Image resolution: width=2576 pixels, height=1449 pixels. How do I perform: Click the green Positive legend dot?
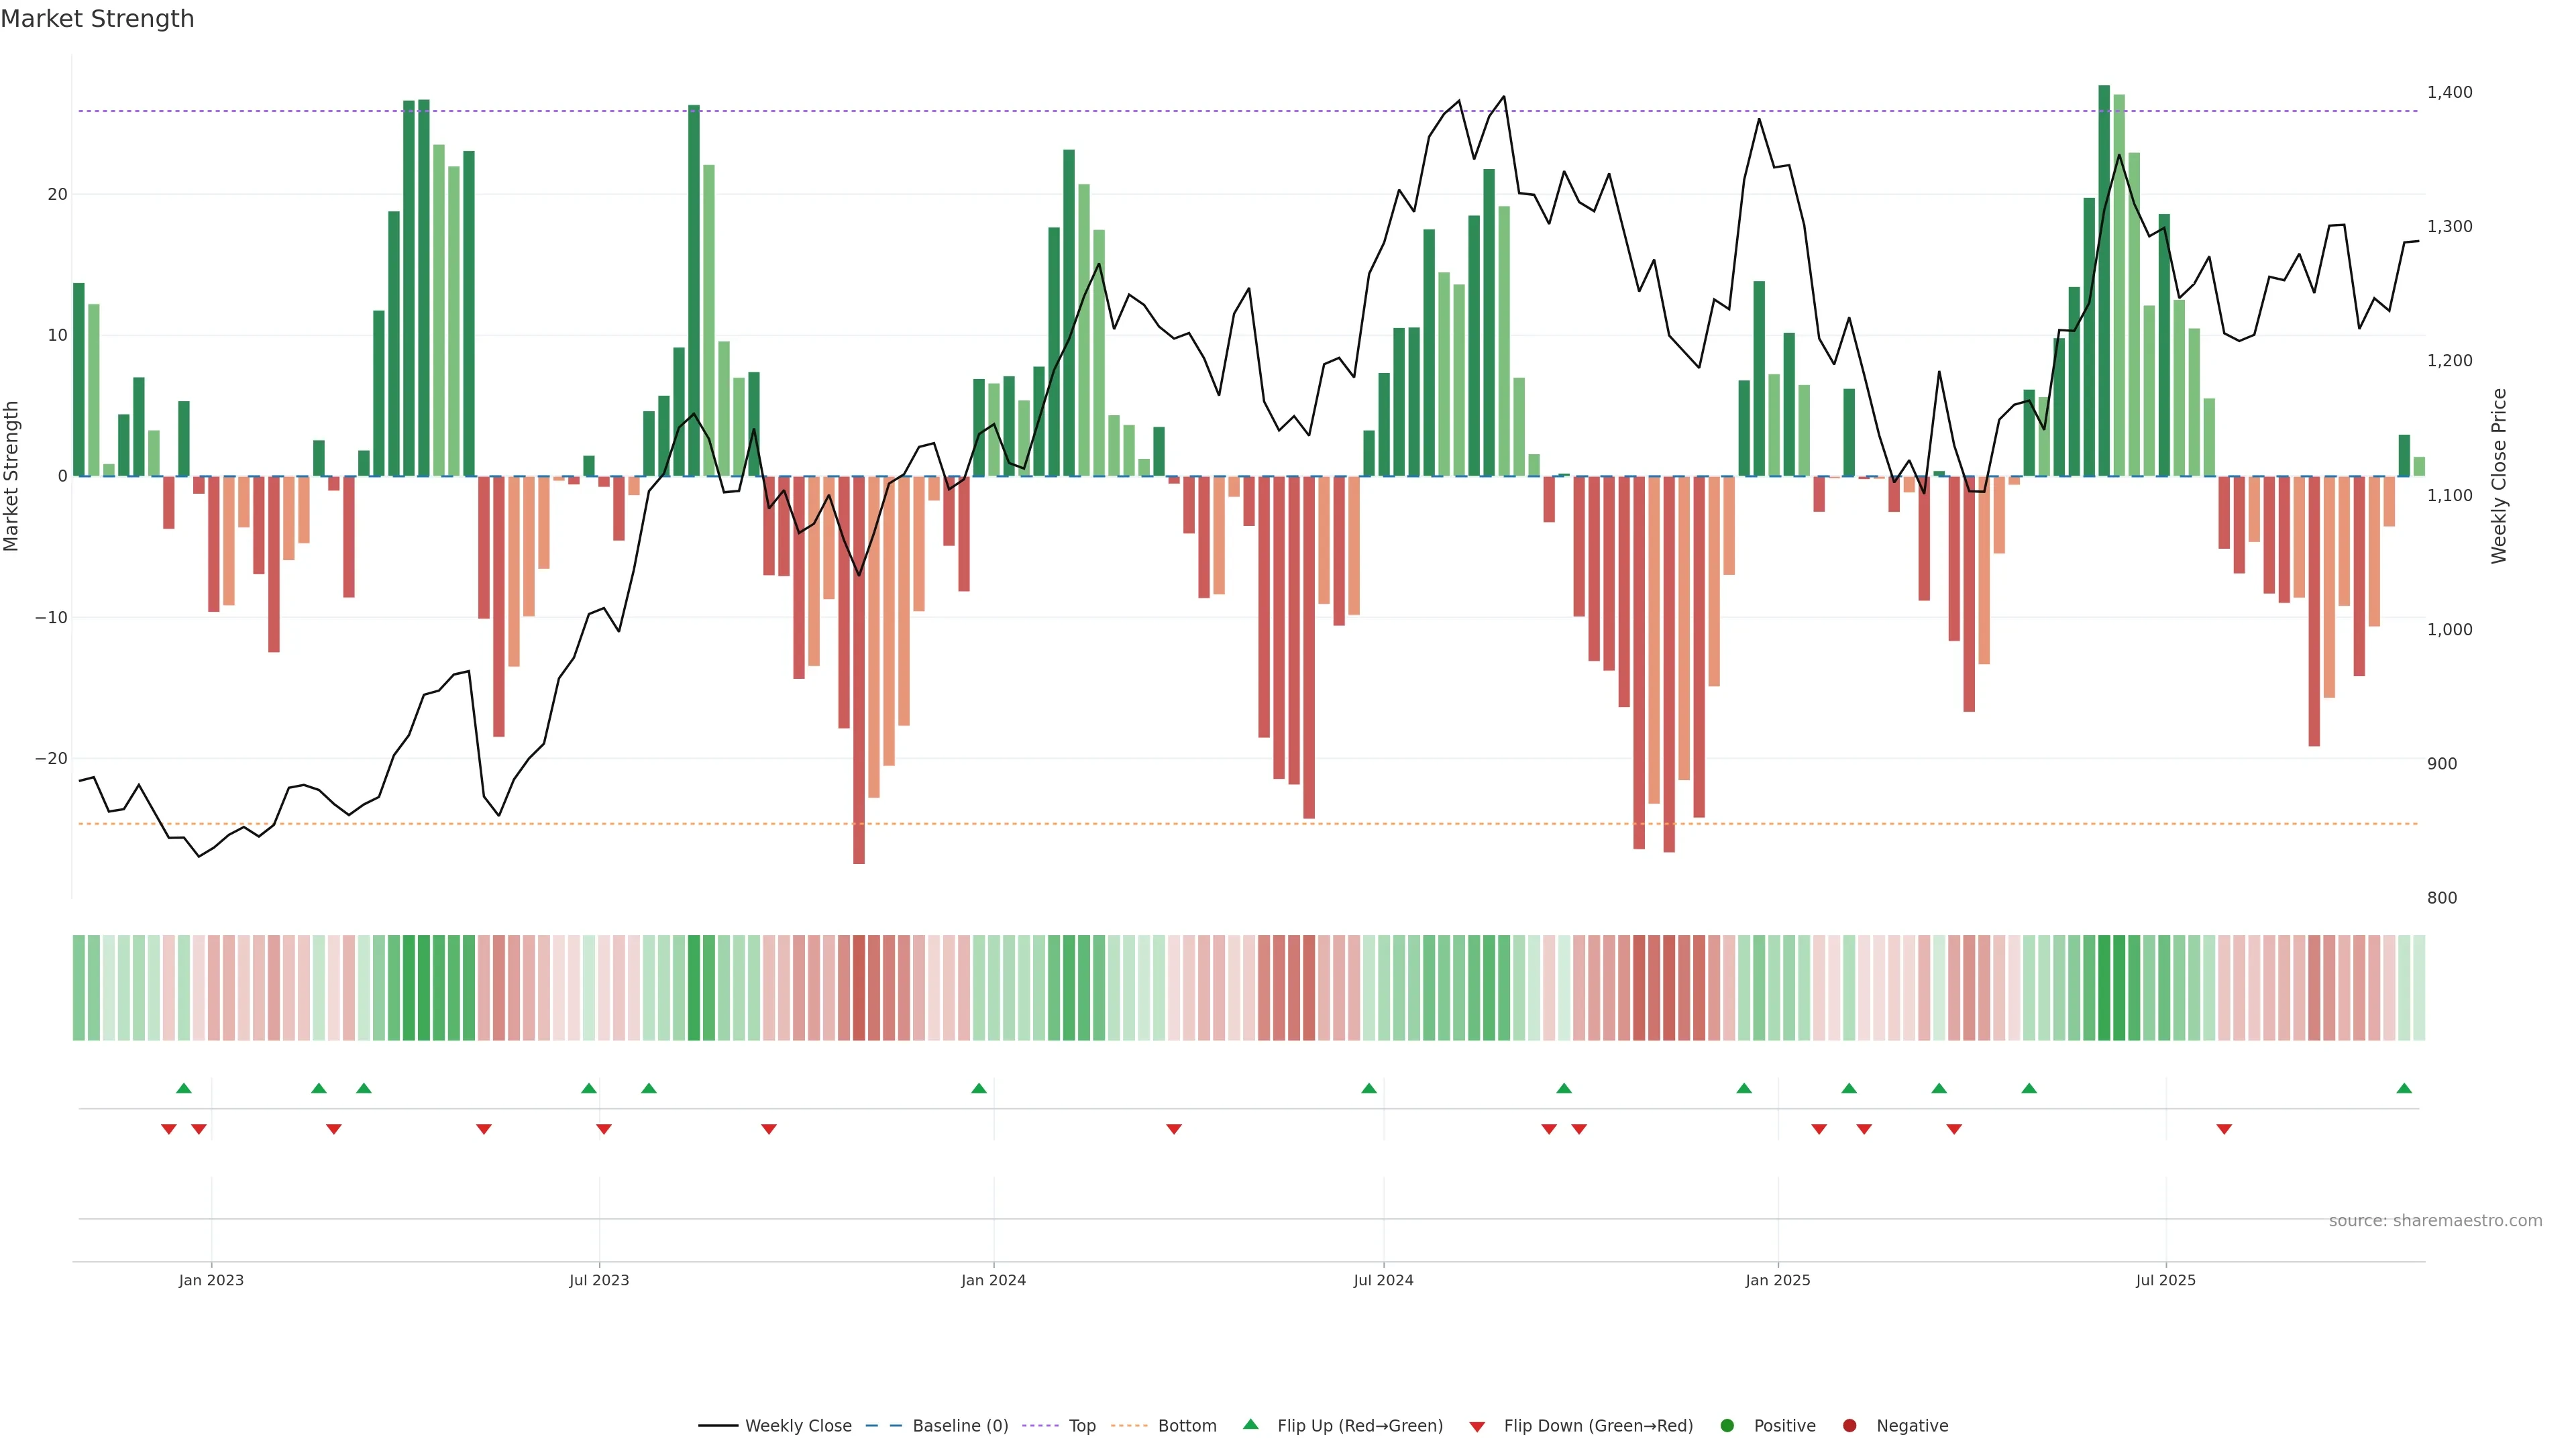[x=1727, y=1425]
